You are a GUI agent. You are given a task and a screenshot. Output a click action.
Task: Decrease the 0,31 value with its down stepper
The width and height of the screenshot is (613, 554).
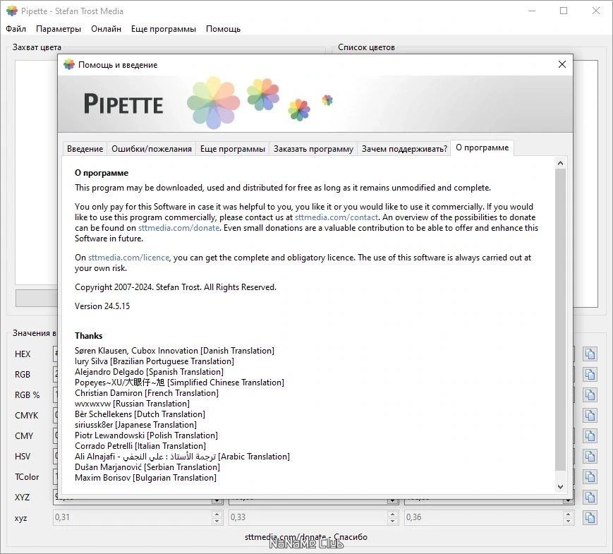click(x=217, y=521)
